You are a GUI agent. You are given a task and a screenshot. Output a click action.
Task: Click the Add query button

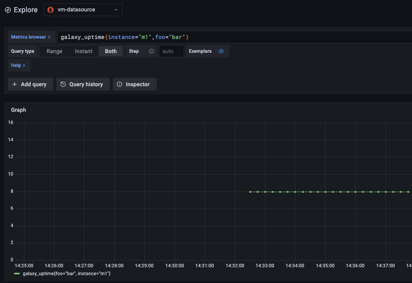click(30, 84)
